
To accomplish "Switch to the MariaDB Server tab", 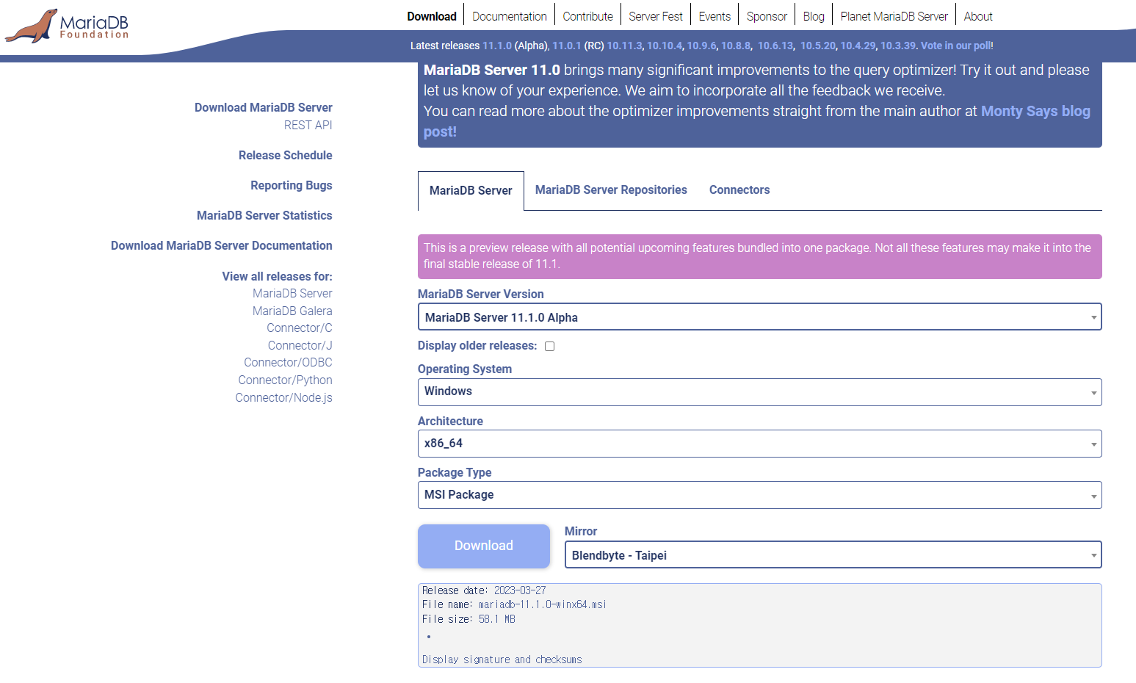I will [x=471, y=191].
